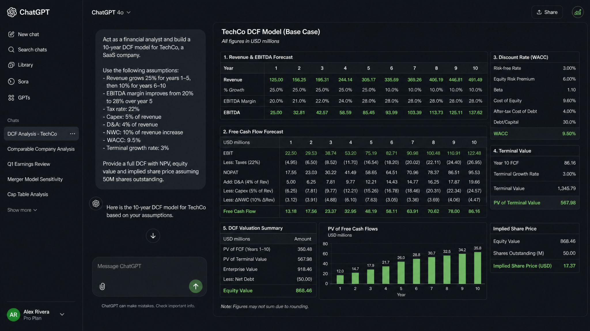Click the scroll-to-bottom arrow button

(x=153, y=236)
